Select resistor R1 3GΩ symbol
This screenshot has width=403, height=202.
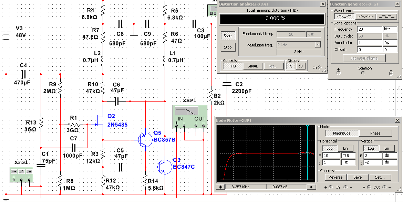74,125
